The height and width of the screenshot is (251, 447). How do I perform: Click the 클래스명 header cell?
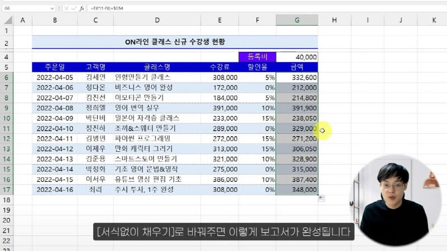click(x=157, y=67)
